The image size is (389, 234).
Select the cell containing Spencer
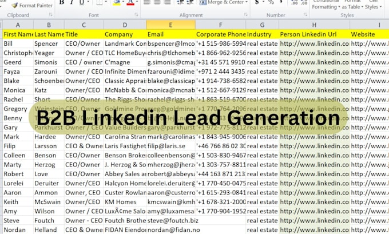pos(49,43)
